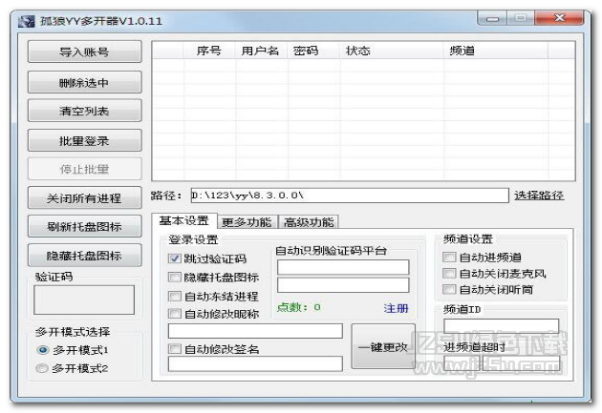The width and height of the screenshot is (602, 413).
Task: Click the 路径 input field
Action: click(x=350, y=196)
